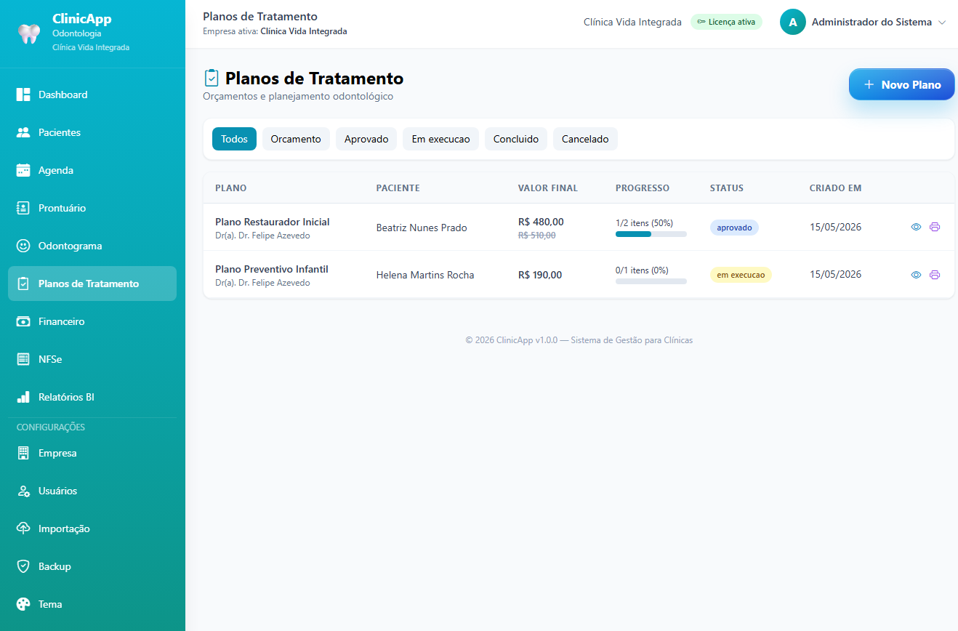The height and width of the screenshot is (631, 958).
Task: Navigate to Odontograma
Action: (x=92, y=246)
